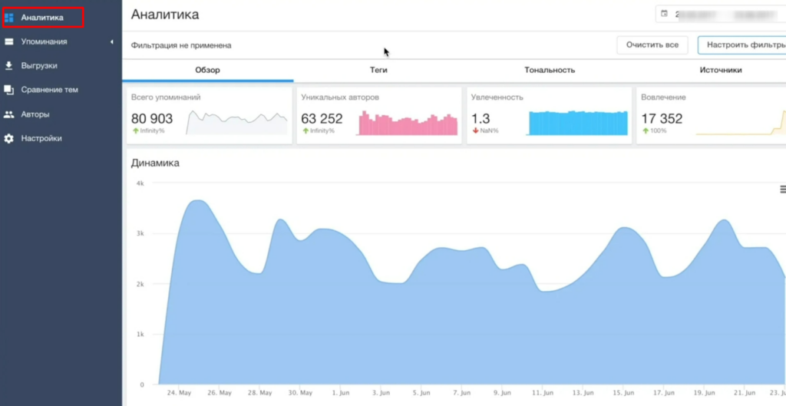This screenshot has width=786, height=406.
Task: Click the blue Увлеченность bar chart
Action: click(x=577, y=123)
